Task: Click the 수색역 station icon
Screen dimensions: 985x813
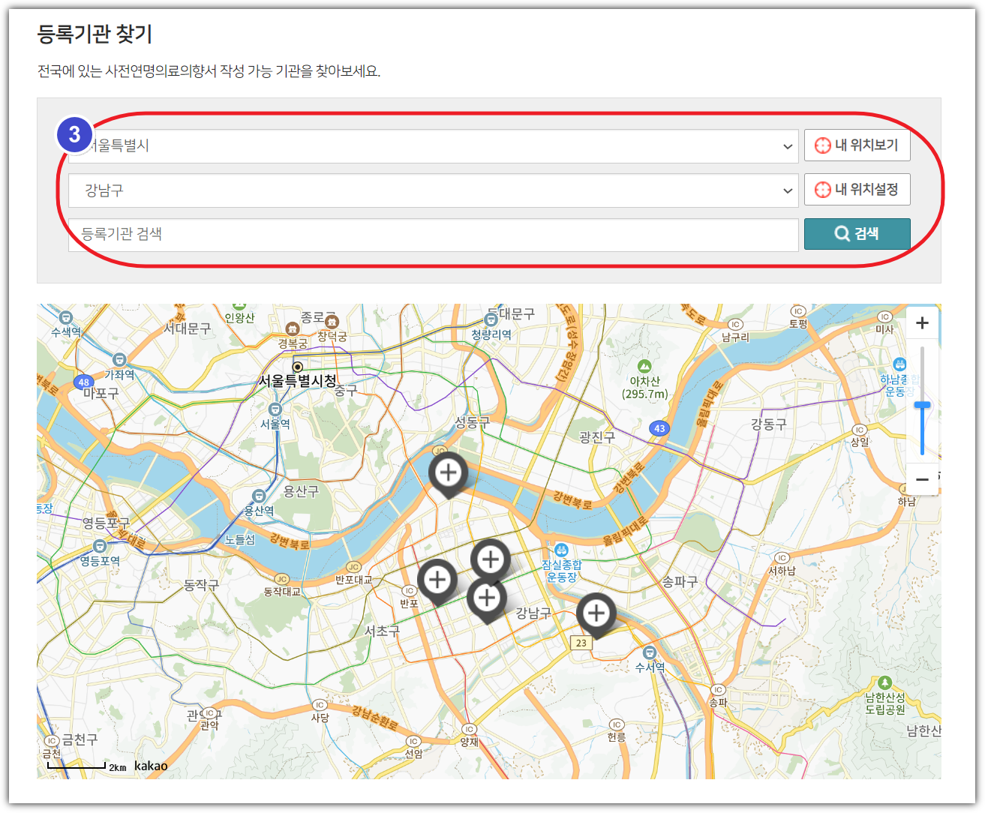Action: (x=65, y=317)
